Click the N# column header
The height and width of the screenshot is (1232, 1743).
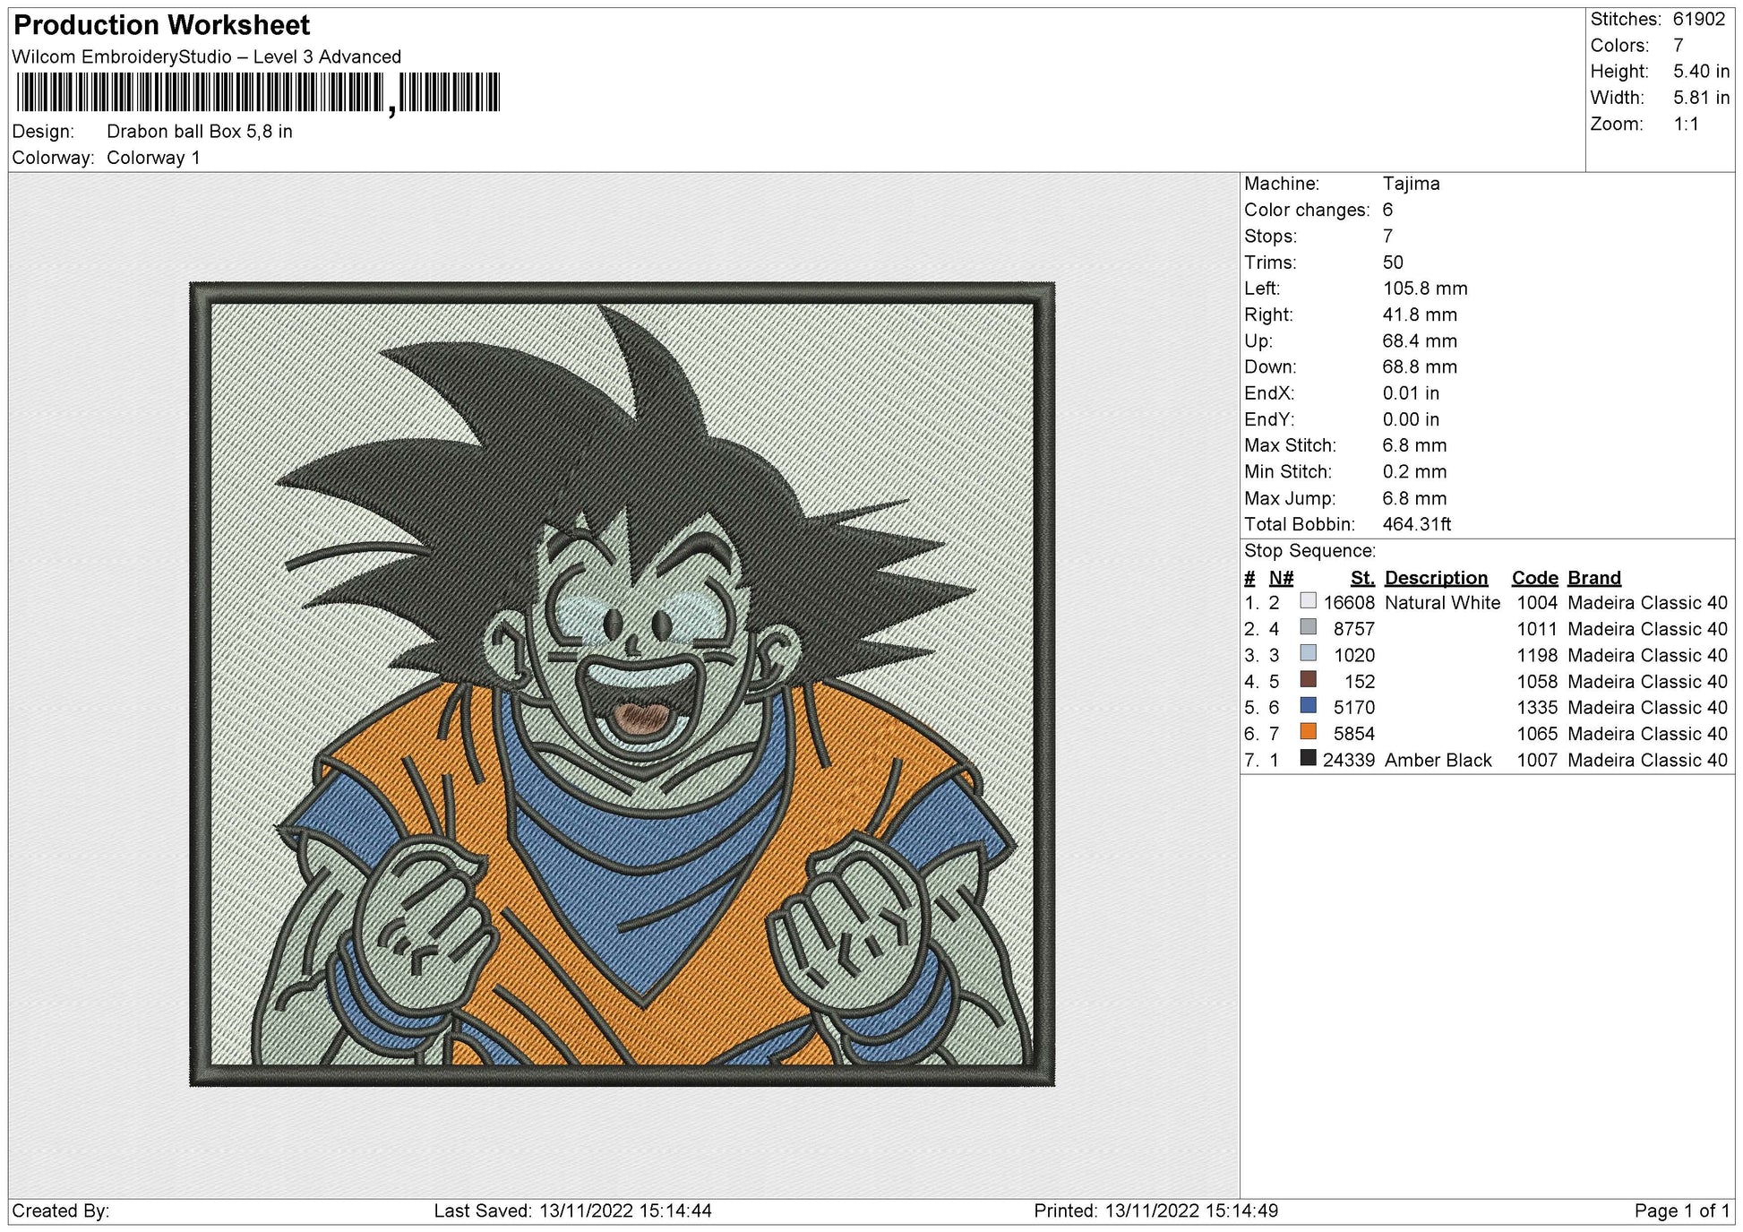1281,578
